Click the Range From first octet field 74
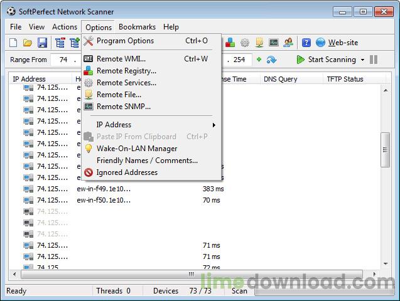 point(63,60)
